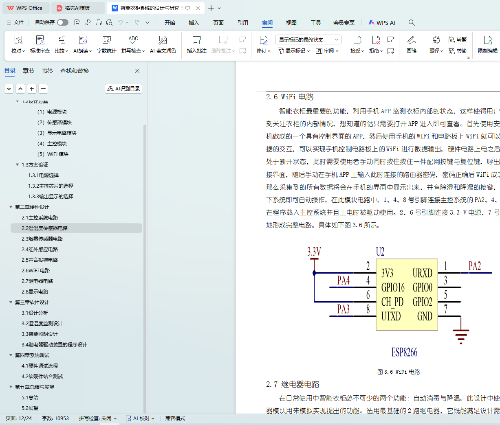Collapse the 1.3方案论证 outline section
The width and height of the screenshot is (500, 425).
(x=18, y=165)
